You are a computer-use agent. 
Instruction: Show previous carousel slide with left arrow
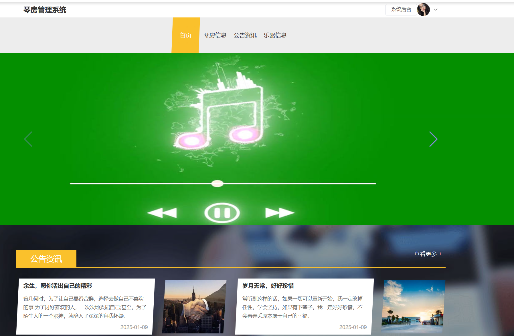(x=28, y=139)
